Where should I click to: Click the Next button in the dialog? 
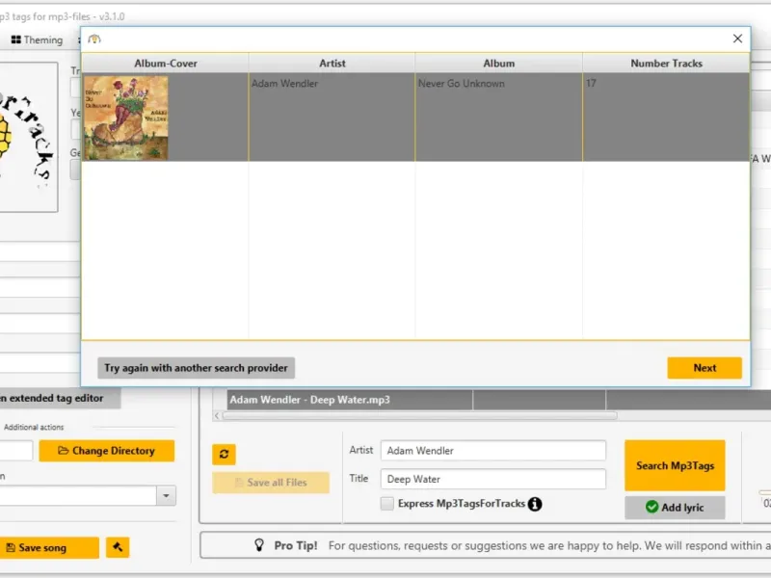(x=705, y=368)
